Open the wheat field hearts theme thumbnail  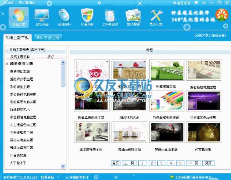130,70
